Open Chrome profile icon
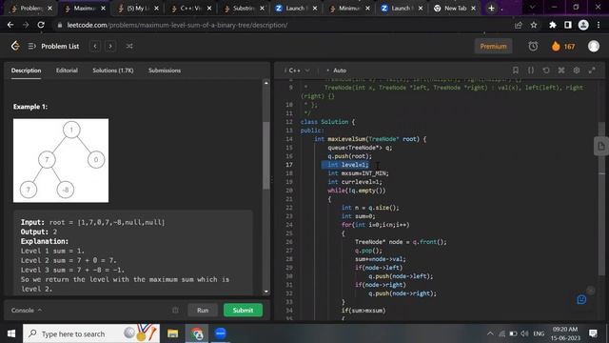 583,25
